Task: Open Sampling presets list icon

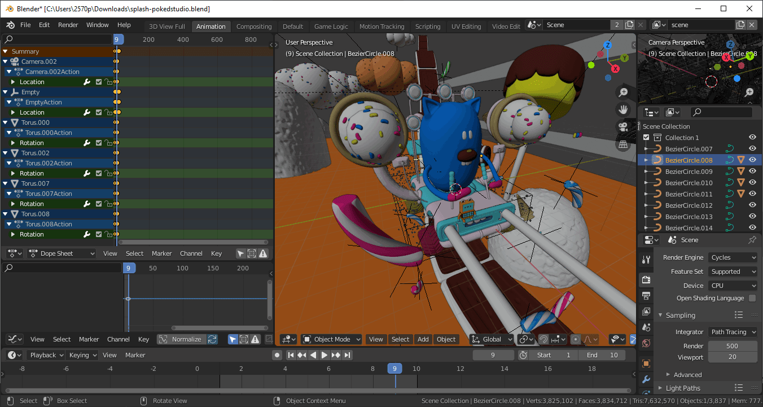Action: point(738,315)
